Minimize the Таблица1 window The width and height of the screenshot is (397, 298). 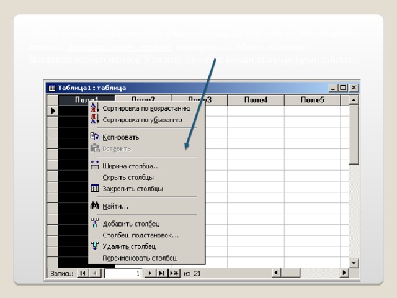tap(332, 88)
